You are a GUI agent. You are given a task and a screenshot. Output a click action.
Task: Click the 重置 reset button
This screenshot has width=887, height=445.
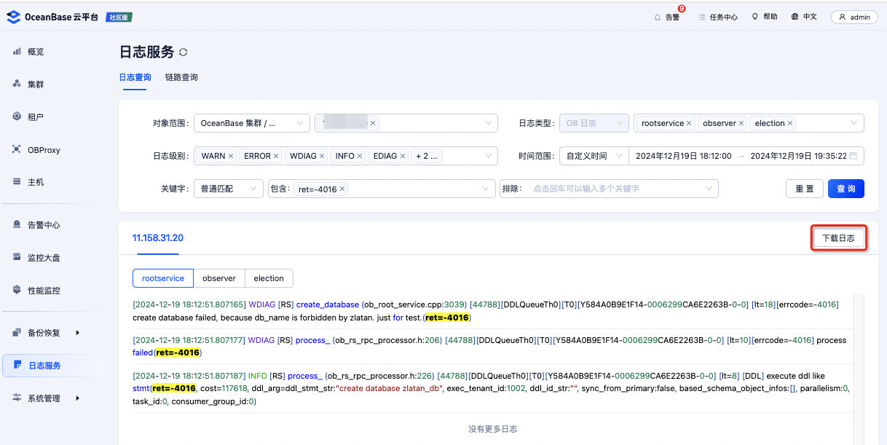point(805,189)
